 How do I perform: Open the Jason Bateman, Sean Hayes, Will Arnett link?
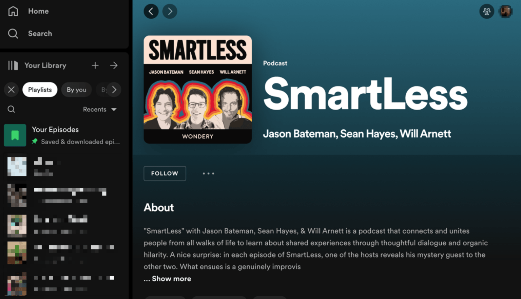(x=357, y=134)
